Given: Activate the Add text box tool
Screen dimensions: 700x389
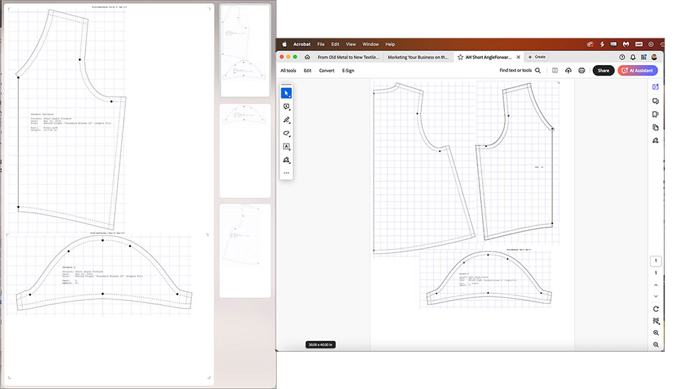Looking at the screenshot, I should coord(286,146).
